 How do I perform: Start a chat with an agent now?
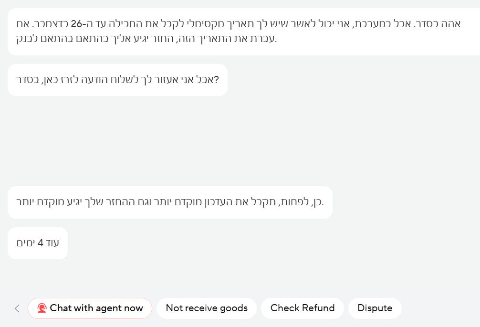[x=96, y=308]
